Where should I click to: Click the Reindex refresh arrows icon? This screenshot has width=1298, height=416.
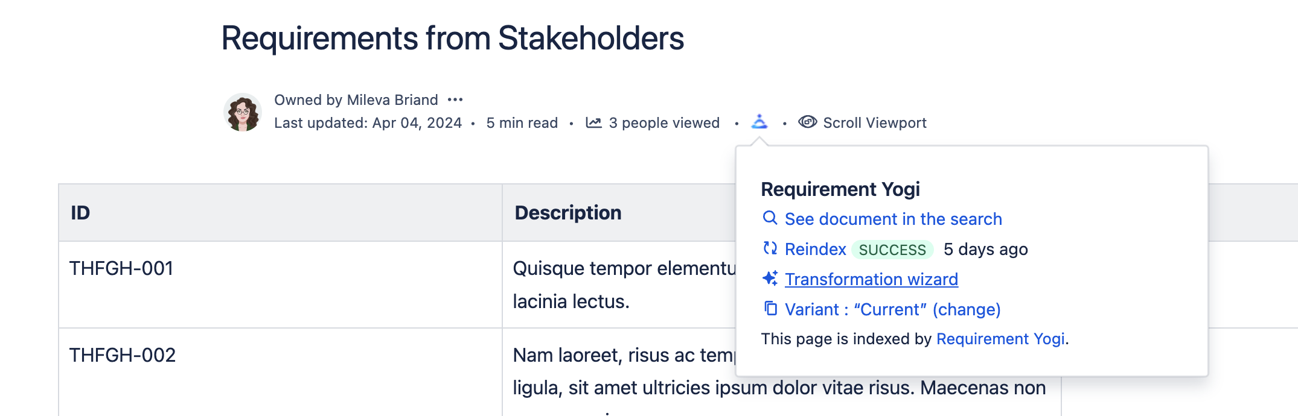[770, 248]
